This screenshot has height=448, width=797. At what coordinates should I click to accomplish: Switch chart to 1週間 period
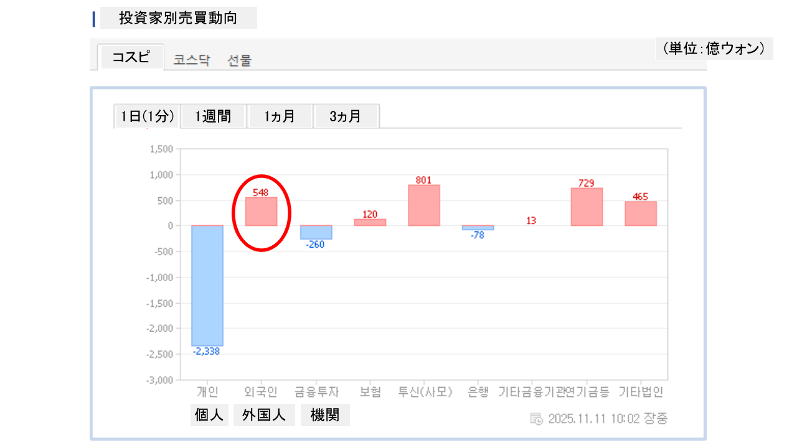tap(213, 116)
